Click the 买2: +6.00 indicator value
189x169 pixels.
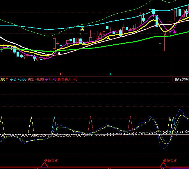point(18,79)
